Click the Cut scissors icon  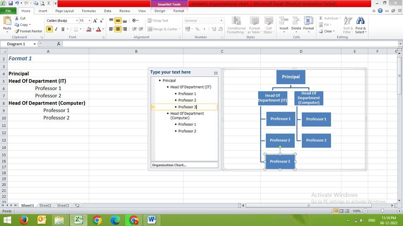(x=17, y=19)
